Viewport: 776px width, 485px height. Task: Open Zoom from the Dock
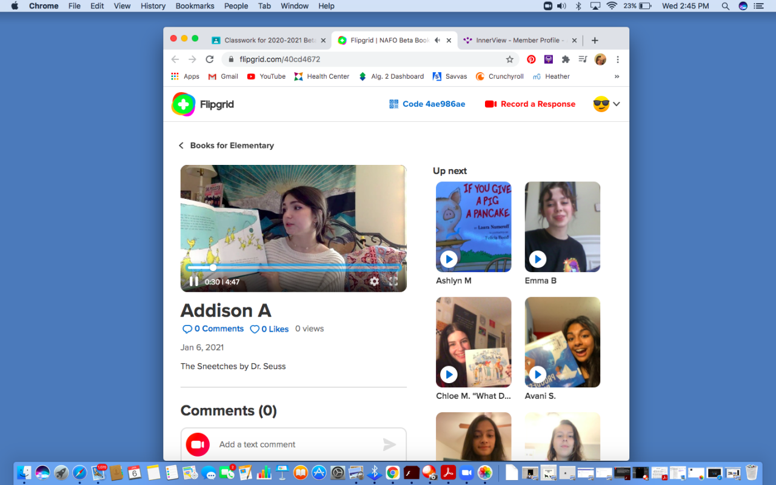coord(467,472)
